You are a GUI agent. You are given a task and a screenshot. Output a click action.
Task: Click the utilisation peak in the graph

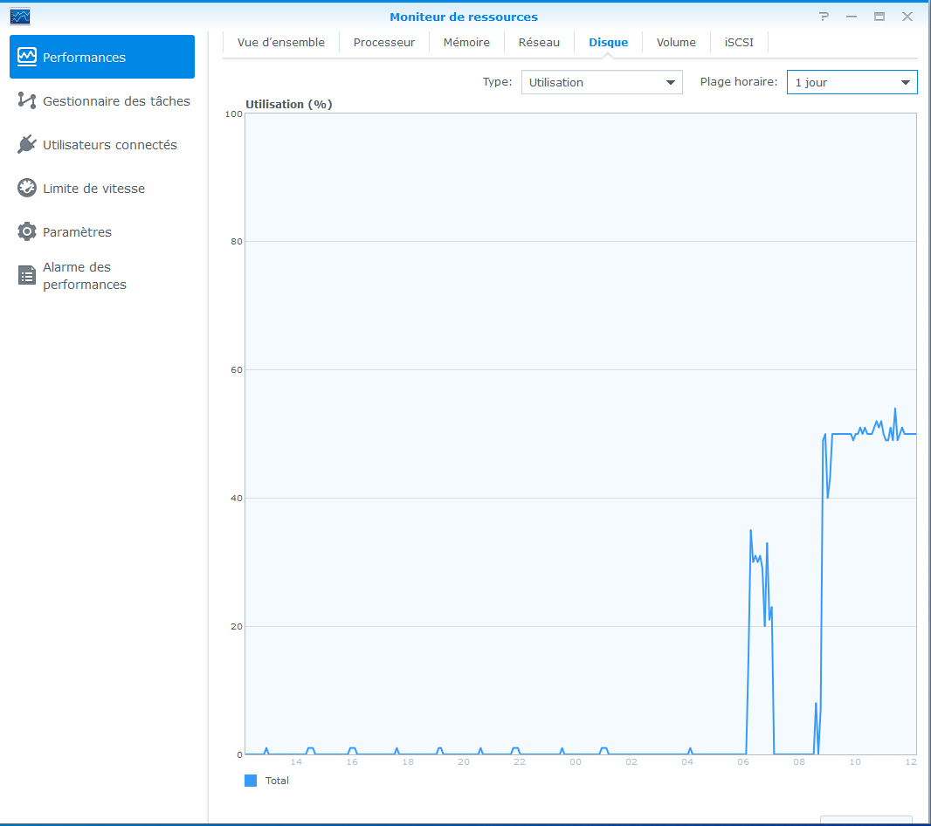[x=894, y=409]
